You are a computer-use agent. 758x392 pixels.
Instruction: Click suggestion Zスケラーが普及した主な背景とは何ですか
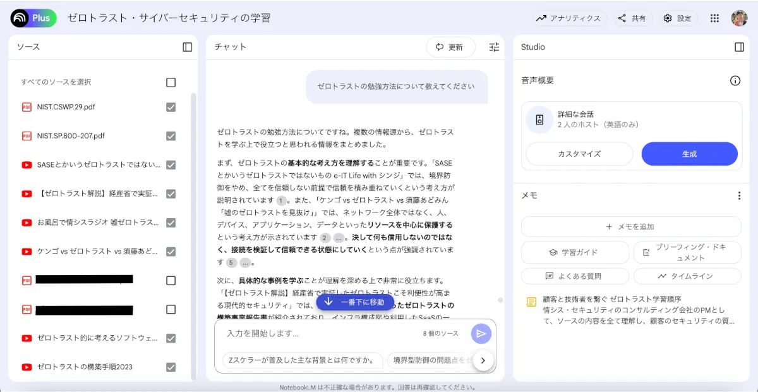click(x=303, y=360)
